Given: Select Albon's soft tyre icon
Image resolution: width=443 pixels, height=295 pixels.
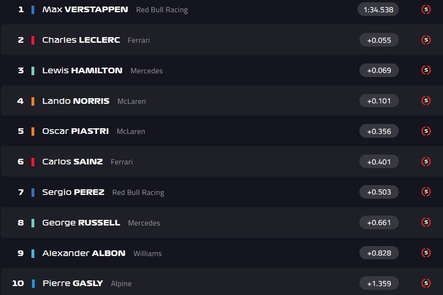Looking at the screenshot, I should click(426, 253).
